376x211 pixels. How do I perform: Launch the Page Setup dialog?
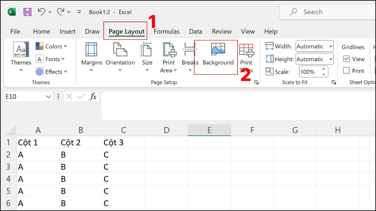[x=257, y=82]
